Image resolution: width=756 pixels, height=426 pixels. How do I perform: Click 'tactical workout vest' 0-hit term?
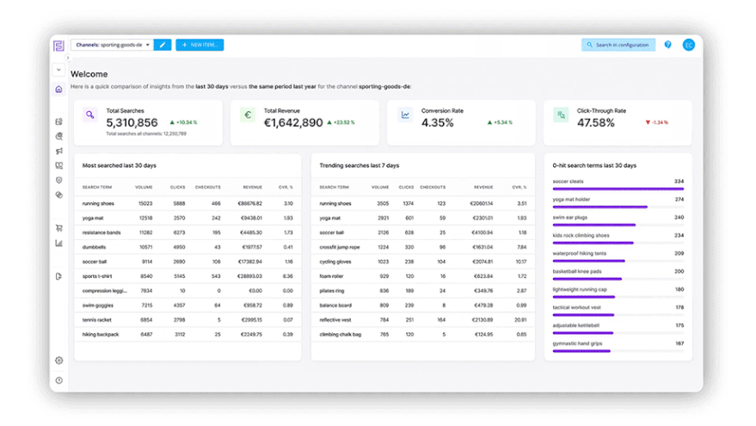(x=576, y=307)
